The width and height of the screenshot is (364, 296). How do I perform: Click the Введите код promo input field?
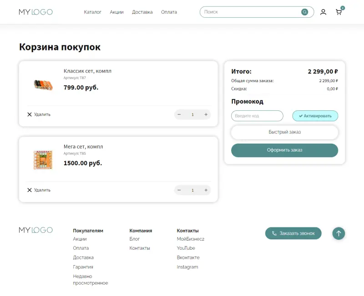pyautogui.click(x=257, y=116)
